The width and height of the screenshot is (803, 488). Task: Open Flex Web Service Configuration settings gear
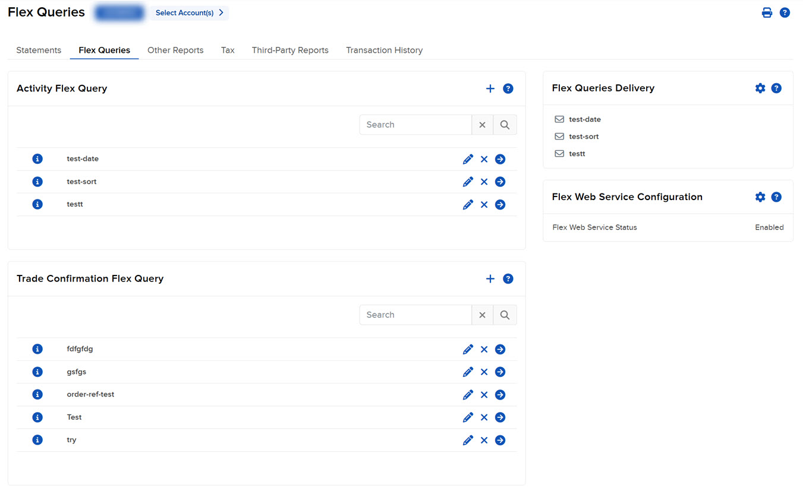point(760,197)
